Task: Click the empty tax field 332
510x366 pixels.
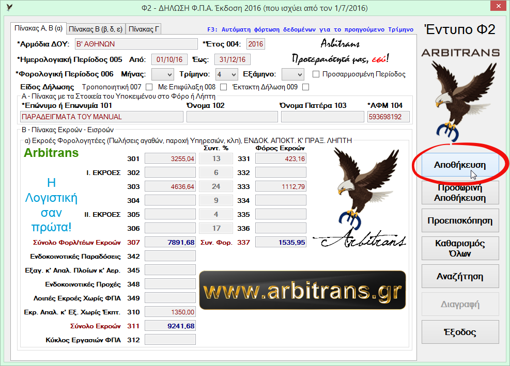Action: pyautogui.click(x=281, y=172)
